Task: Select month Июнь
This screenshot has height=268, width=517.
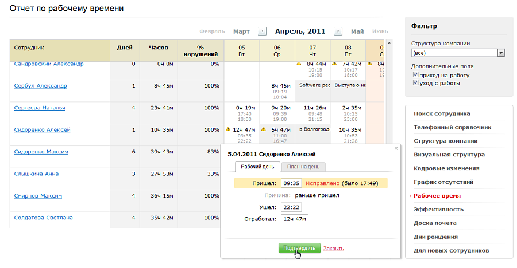Action: 380,31
